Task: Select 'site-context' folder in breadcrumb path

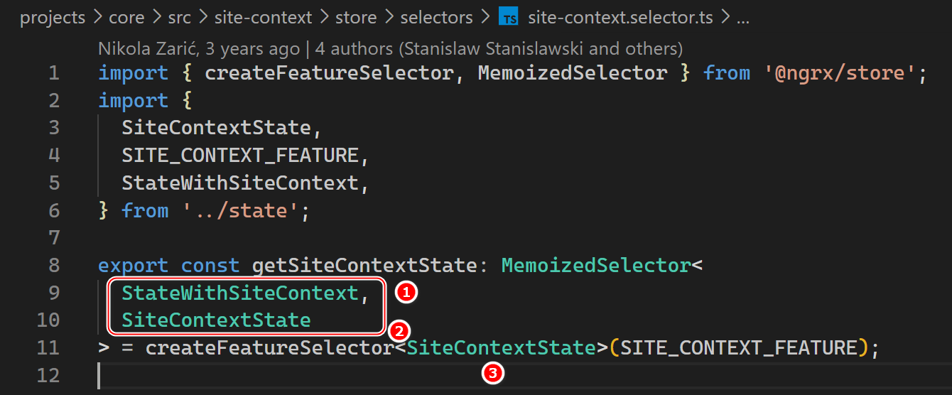Action: tap(264, 18)
